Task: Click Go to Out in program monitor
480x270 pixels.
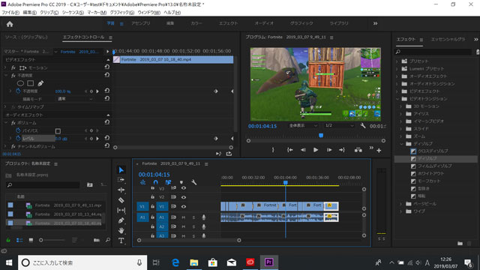Action: (342, 150)
